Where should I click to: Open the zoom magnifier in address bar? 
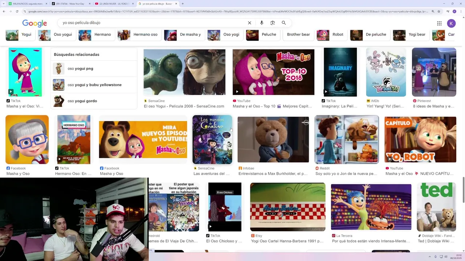coord(432,12)
